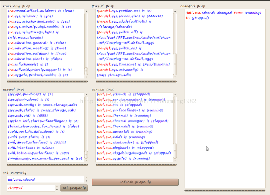
Task: Select row 'ro.zygote.preload.enable is 0'
Action: tap(38, 75)
